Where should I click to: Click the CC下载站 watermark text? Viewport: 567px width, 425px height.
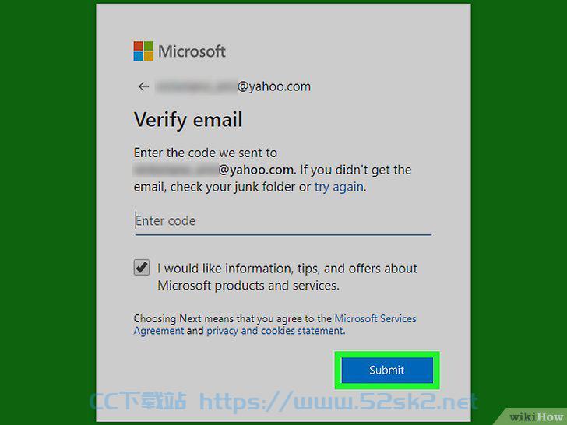click(138, 402)
